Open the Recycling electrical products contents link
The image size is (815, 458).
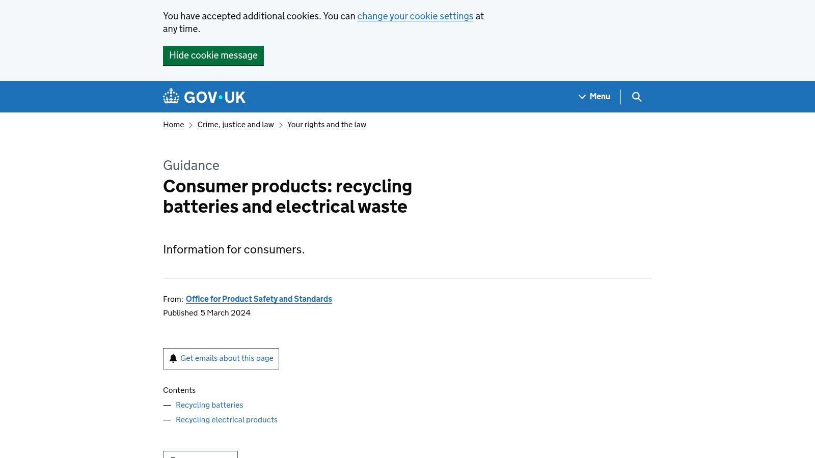[x=227, y=419]
